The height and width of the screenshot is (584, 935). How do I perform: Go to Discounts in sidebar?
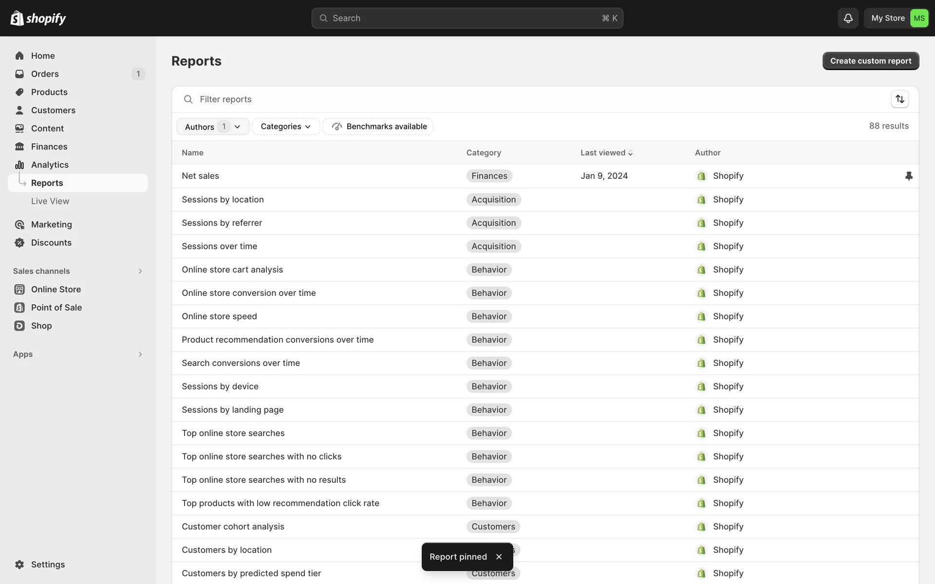(51, 242)
